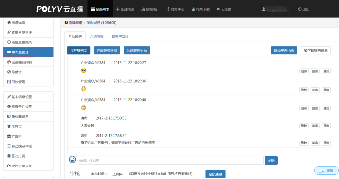Open 微信分享设置 share icon item
The image size is (339, 179).
pos(28,166)
